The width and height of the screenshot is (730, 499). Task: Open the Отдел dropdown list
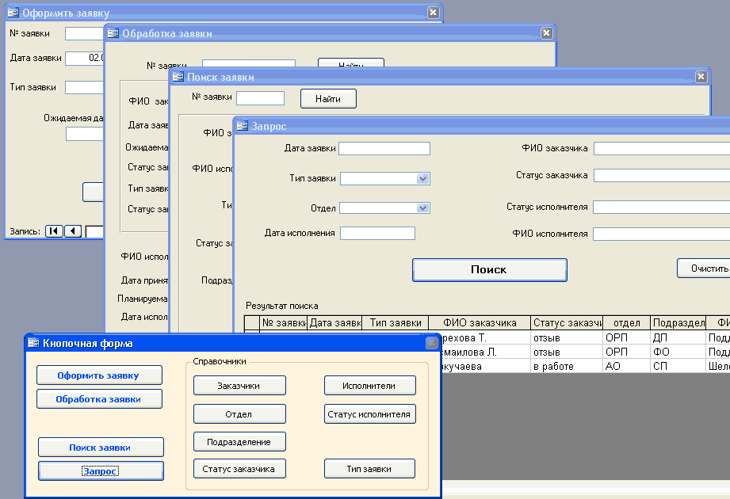pyautogui.click(x=423, y=208)
